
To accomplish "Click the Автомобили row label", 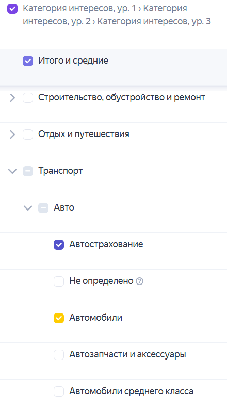I will coord(95,318).
